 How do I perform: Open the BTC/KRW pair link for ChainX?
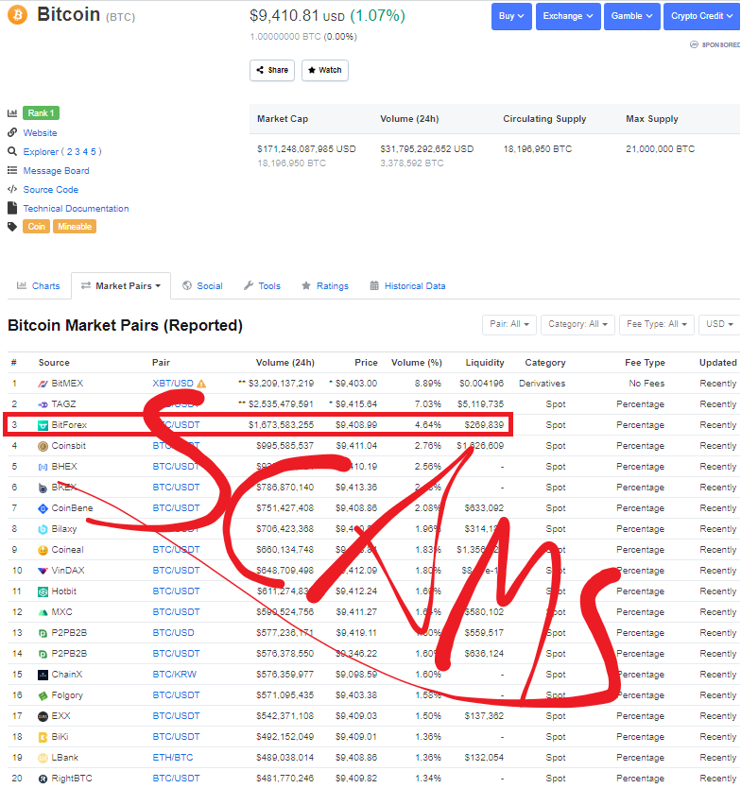point(175,675)
